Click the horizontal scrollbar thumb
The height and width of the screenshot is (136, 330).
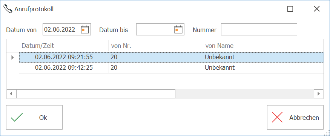pos(96,93)
